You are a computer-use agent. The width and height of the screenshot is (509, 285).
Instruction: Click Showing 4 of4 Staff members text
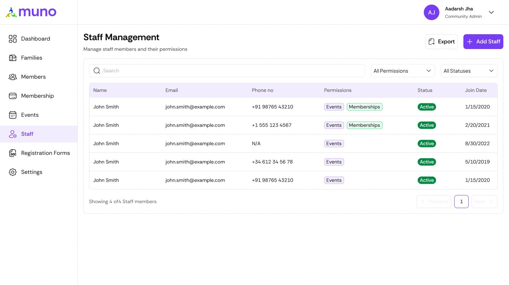click(x=123, y=202)
